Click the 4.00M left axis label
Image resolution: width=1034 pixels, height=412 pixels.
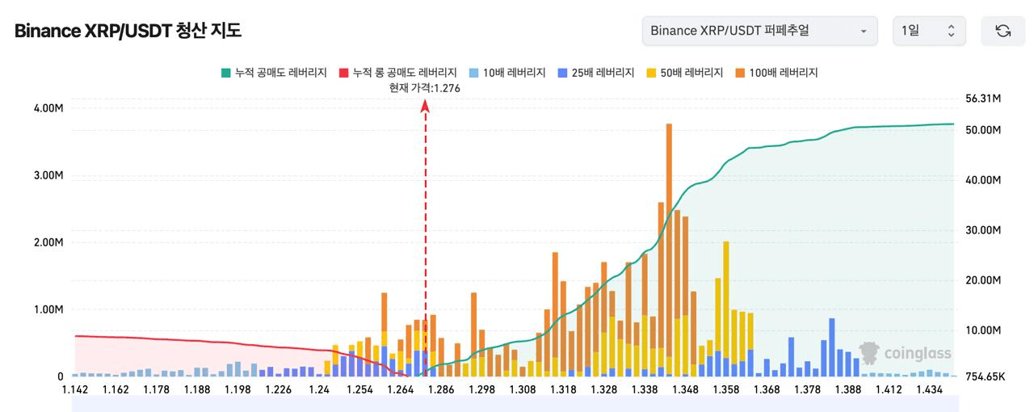[48, 108]
